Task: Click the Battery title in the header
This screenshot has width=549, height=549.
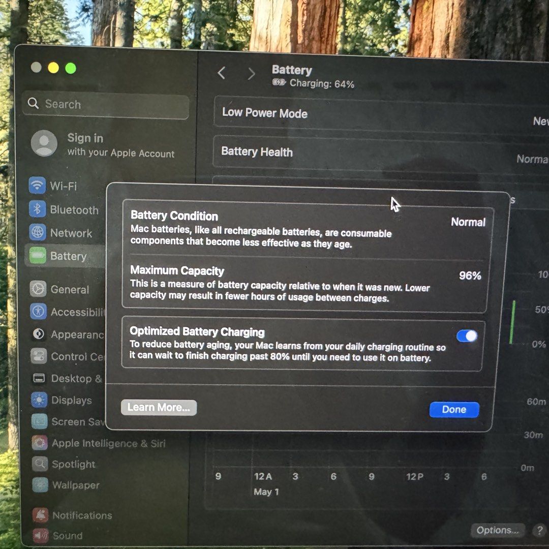Action: 292,70
